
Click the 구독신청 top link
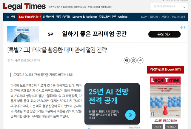pos(165,17)
